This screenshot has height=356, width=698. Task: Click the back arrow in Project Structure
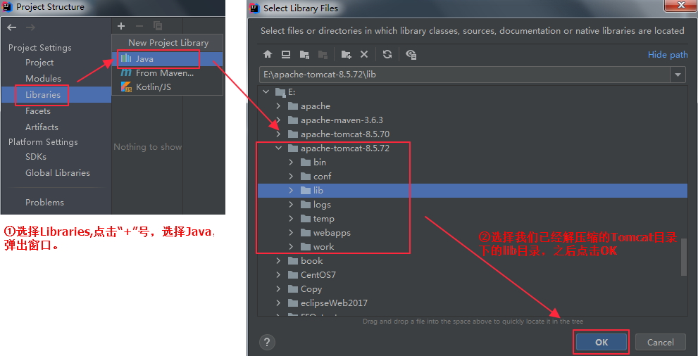[x=12, y=27]
